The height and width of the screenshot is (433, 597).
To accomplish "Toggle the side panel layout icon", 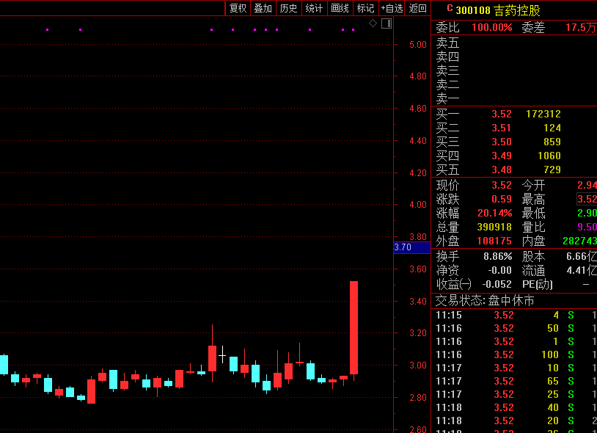I will click(386, 23).
